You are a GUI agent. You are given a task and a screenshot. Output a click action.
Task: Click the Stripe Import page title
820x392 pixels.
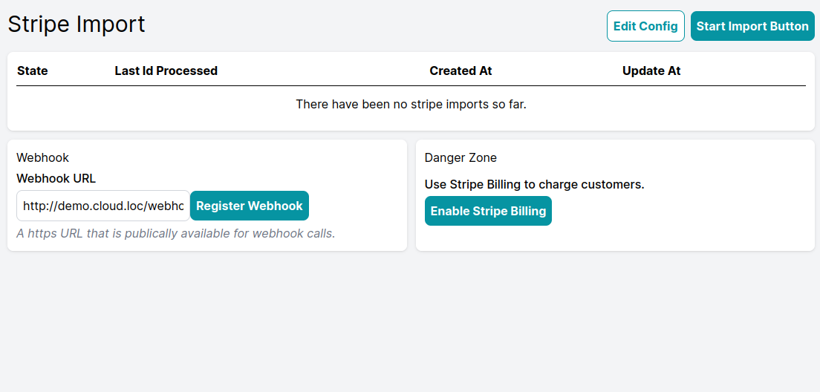pyautogui.click(x=77, y=24)
